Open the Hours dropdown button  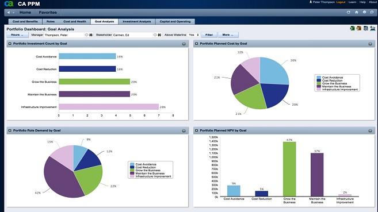(17, 35)
